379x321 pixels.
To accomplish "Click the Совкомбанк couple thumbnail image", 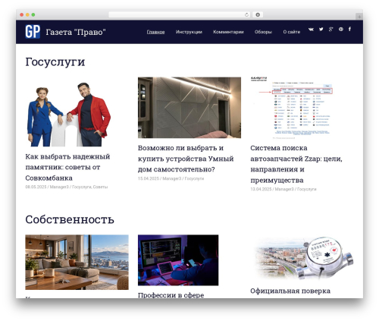I will 69,114.
